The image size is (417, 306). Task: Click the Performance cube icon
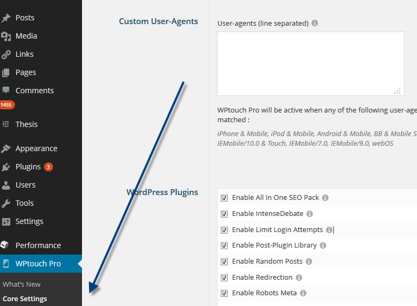4,244
